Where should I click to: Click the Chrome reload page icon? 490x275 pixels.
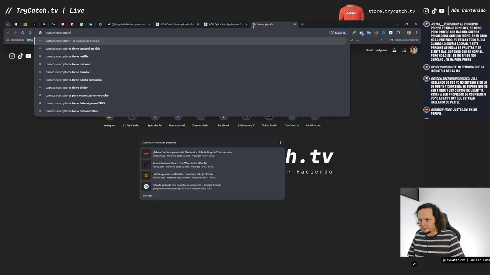[x=23, y=33]
